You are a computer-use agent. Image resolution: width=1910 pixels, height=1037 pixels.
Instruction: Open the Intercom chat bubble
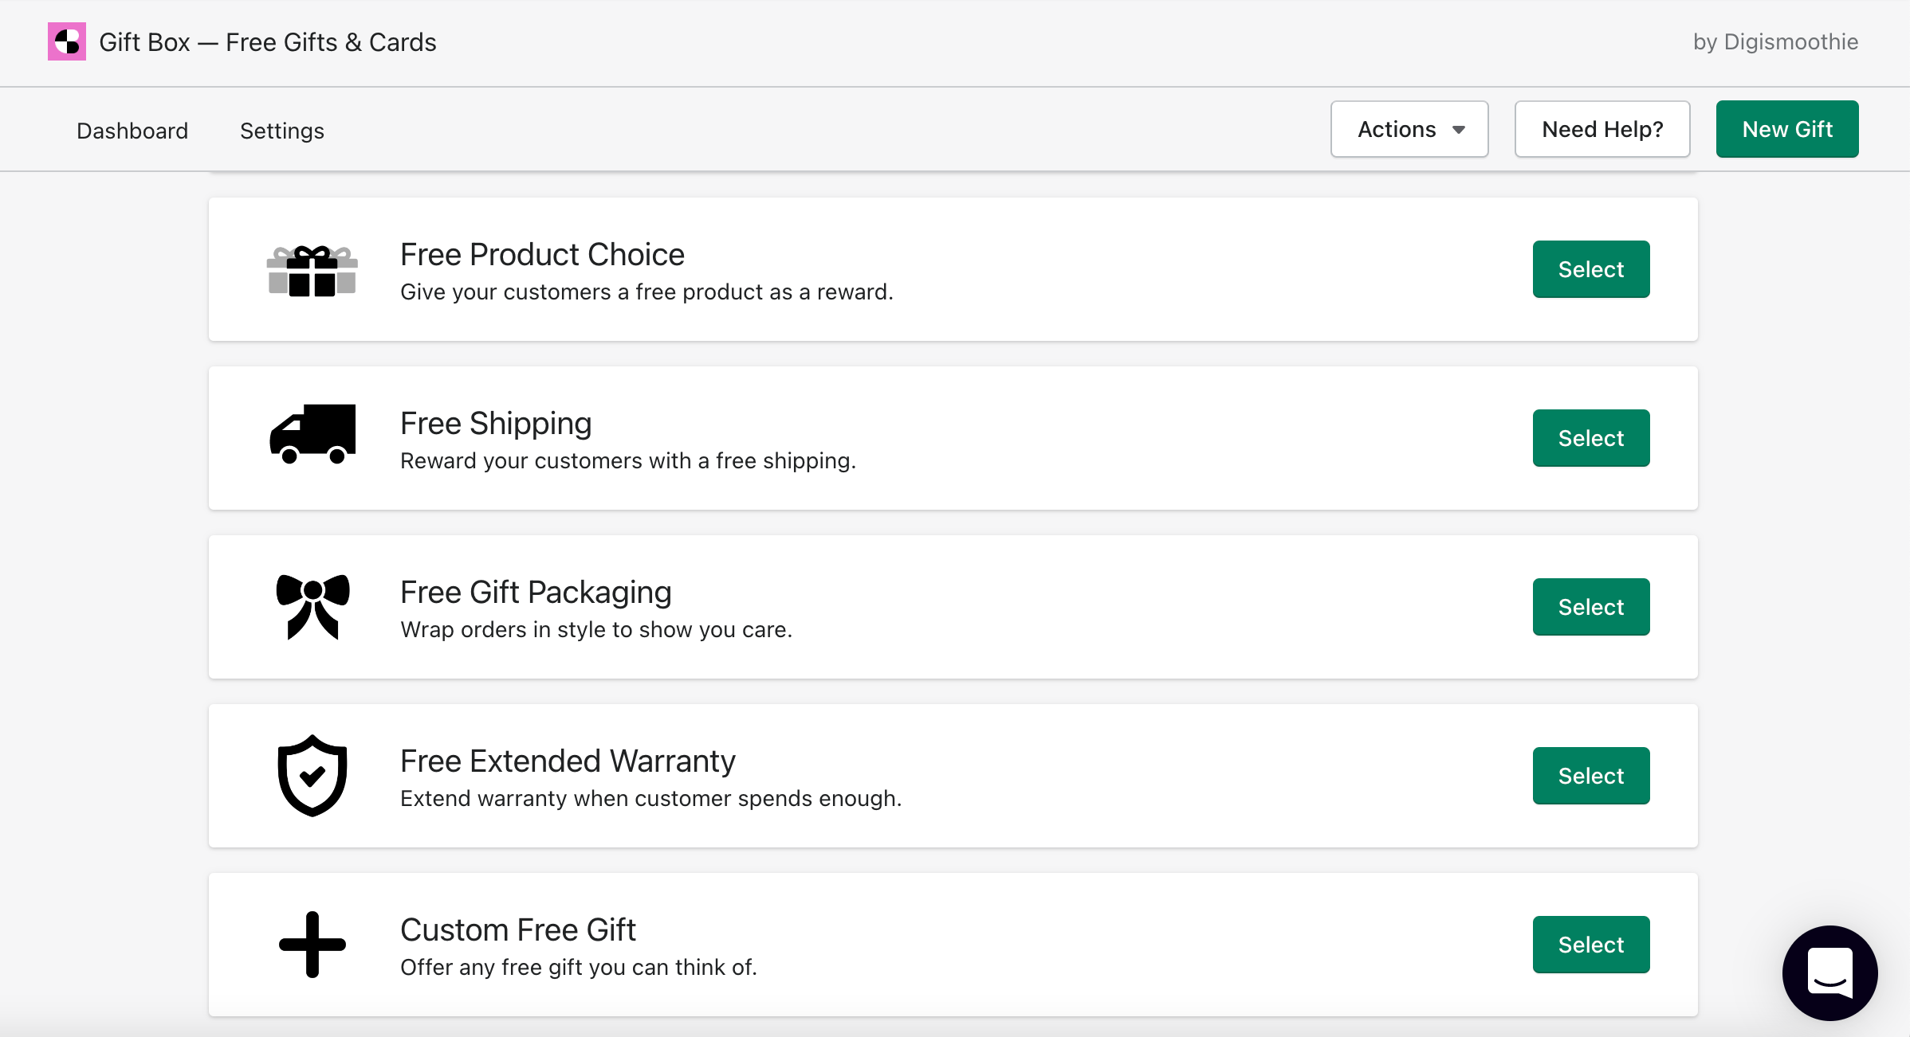click(x=1831, y=972)
